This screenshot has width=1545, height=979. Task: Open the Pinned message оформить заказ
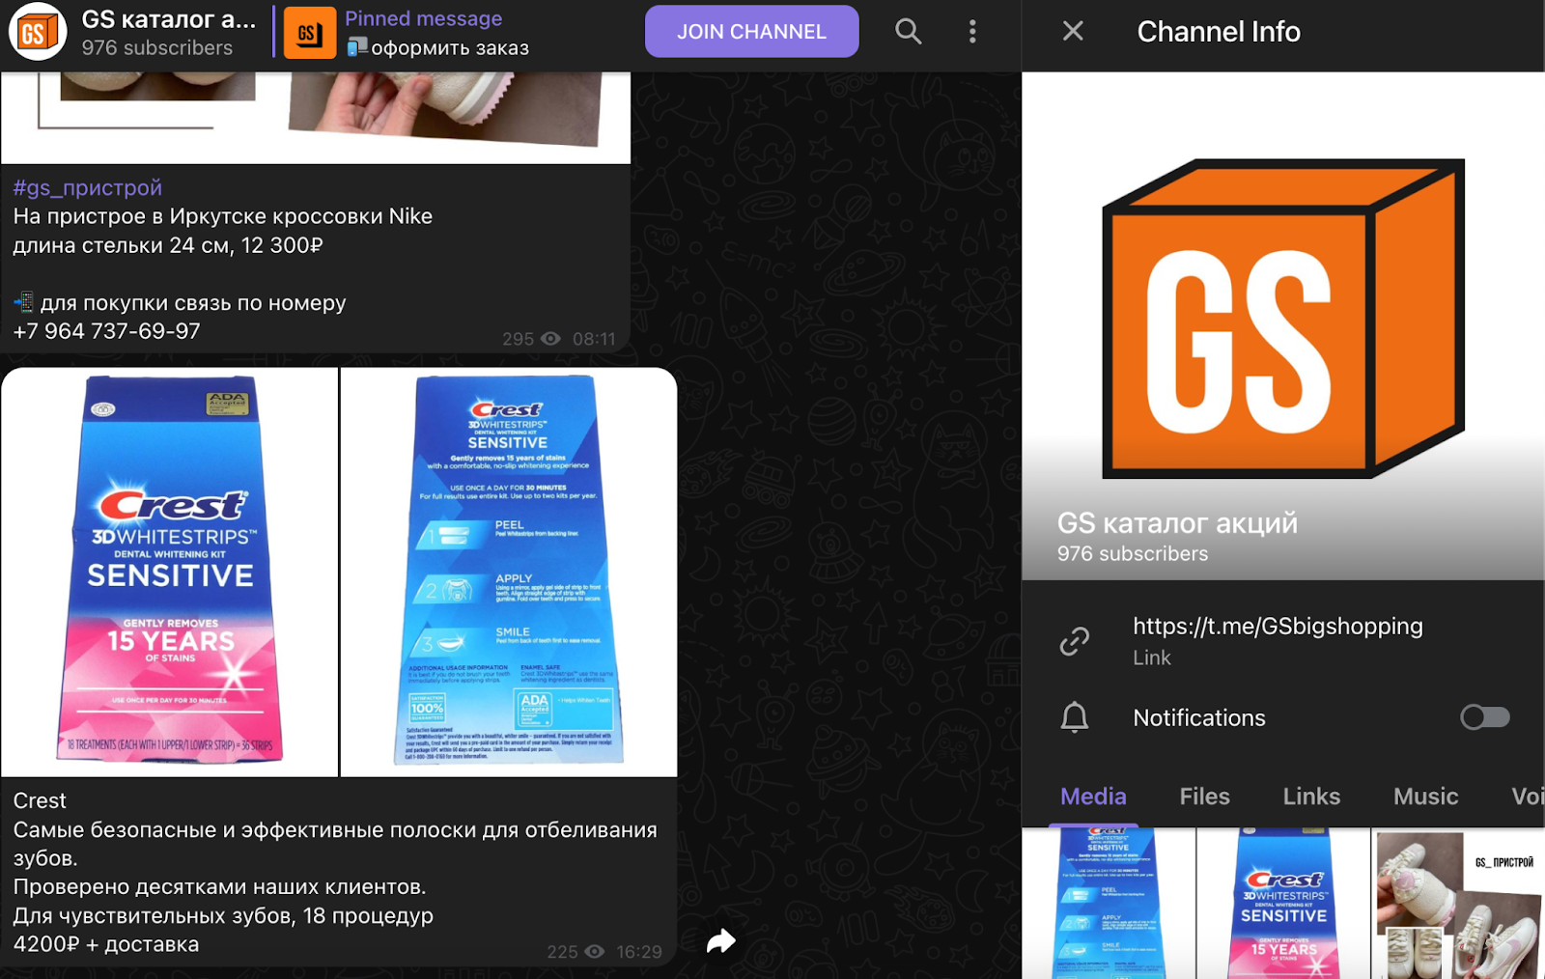point(437,33)
